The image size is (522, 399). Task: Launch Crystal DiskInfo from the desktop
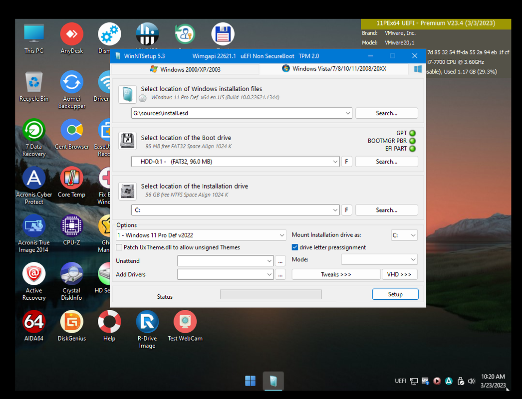click(71, 281)
